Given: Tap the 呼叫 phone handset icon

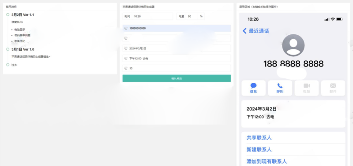Looking at the screenshot, I should pos(280,85).
